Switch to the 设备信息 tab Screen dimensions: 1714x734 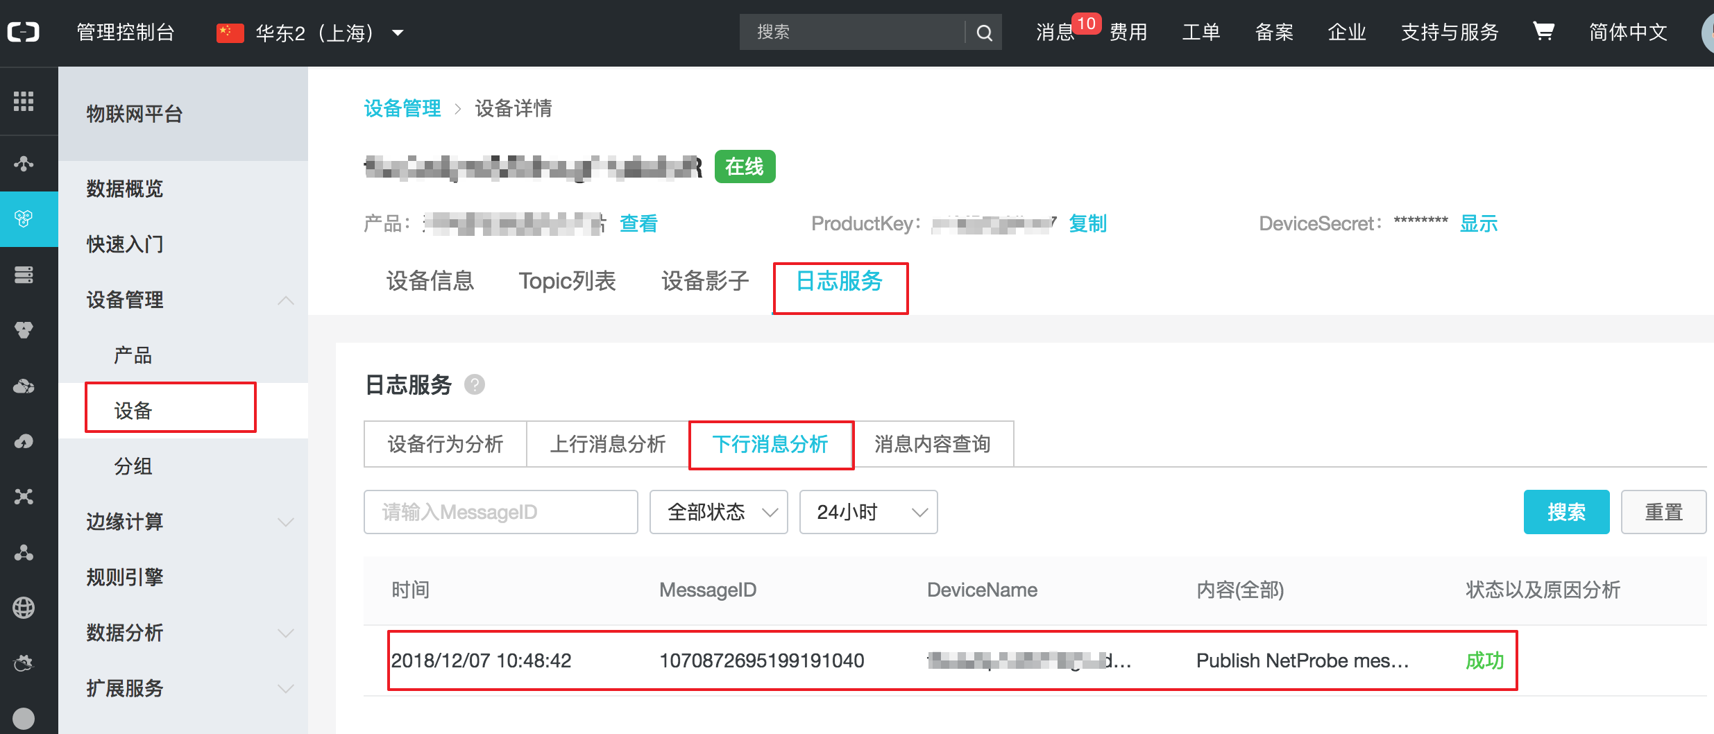(430, 281)
